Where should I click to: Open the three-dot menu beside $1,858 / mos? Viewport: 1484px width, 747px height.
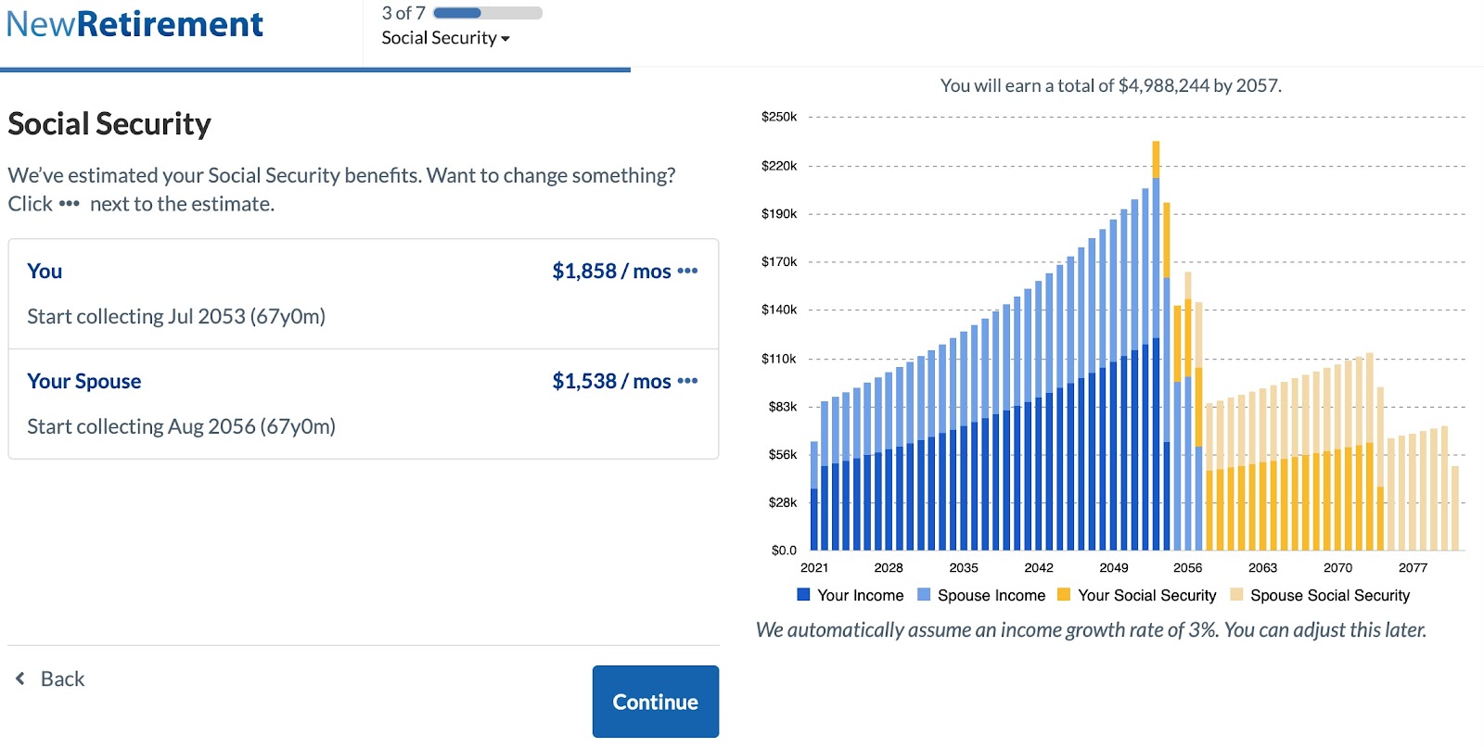coord(687,271)
